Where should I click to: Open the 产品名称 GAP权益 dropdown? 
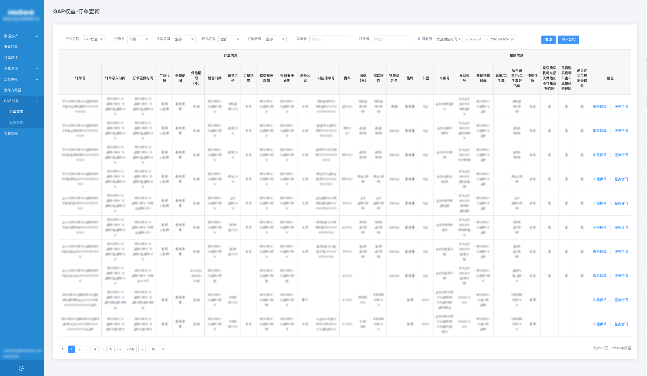click(x=93, y=39)
